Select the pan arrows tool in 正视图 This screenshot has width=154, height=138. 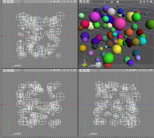point(65,70)
